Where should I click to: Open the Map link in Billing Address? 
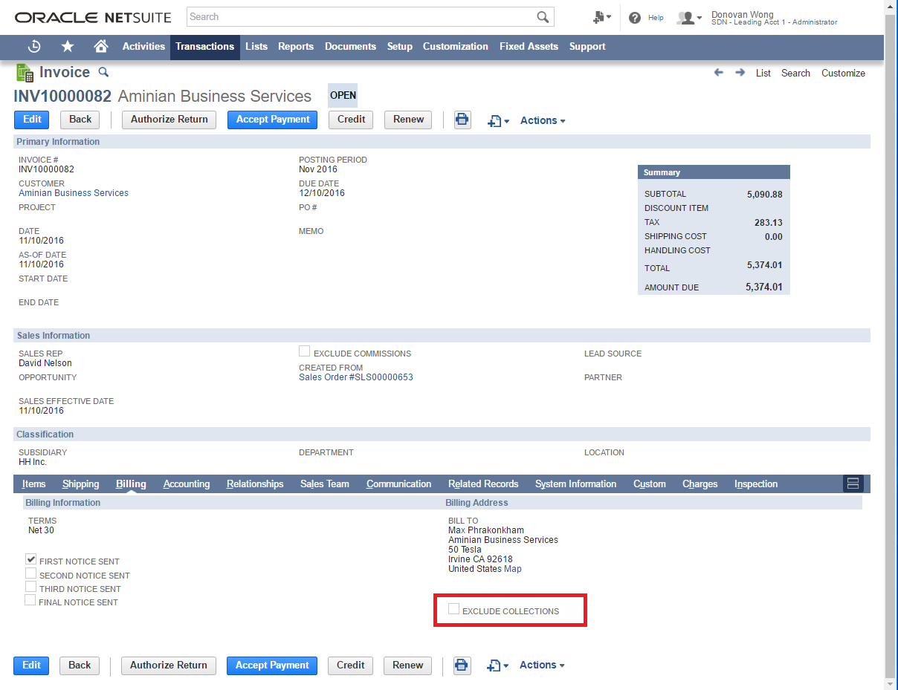point(513,569)
